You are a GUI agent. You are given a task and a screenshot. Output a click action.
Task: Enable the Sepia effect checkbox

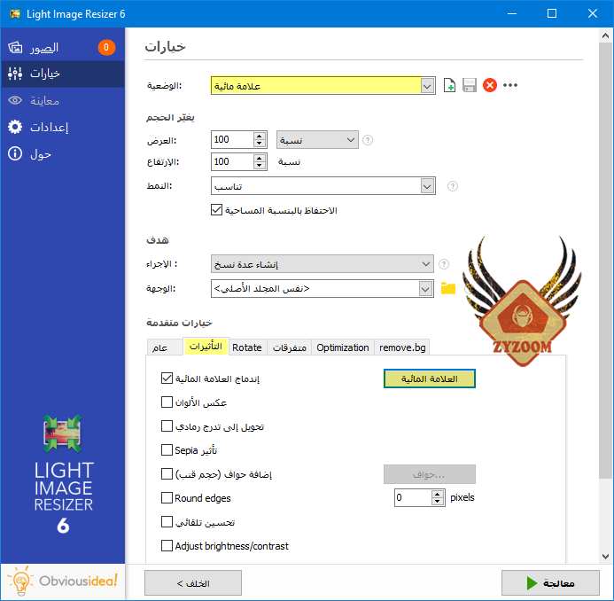(167, 450)
